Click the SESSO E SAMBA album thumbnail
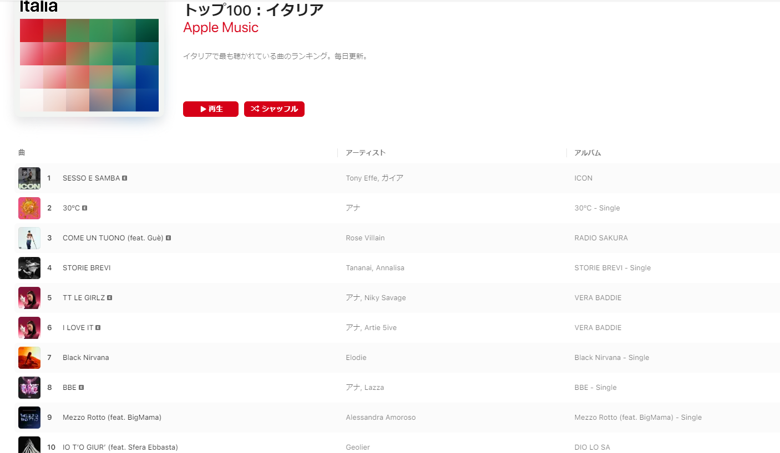This screenshot has height=453, width=780. tap(29, 178)
